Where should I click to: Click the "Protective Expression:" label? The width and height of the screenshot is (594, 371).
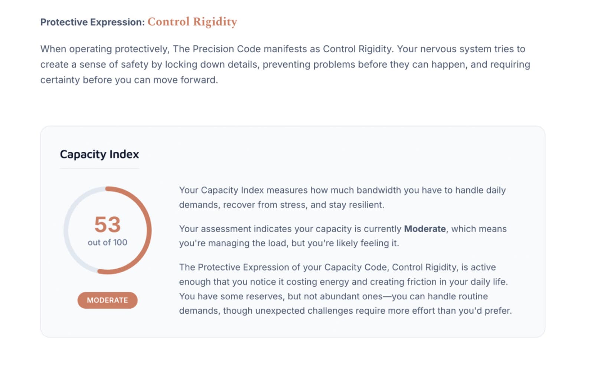click(x=92, y=22)
